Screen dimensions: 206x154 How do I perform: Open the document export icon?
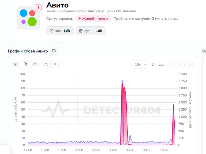click(25, 64)
